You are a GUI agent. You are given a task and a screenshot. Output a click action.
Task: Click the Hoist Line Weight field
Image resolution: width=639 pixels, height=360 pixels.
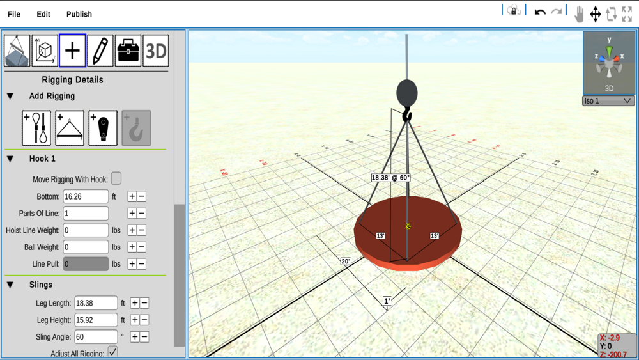(86, 230)
